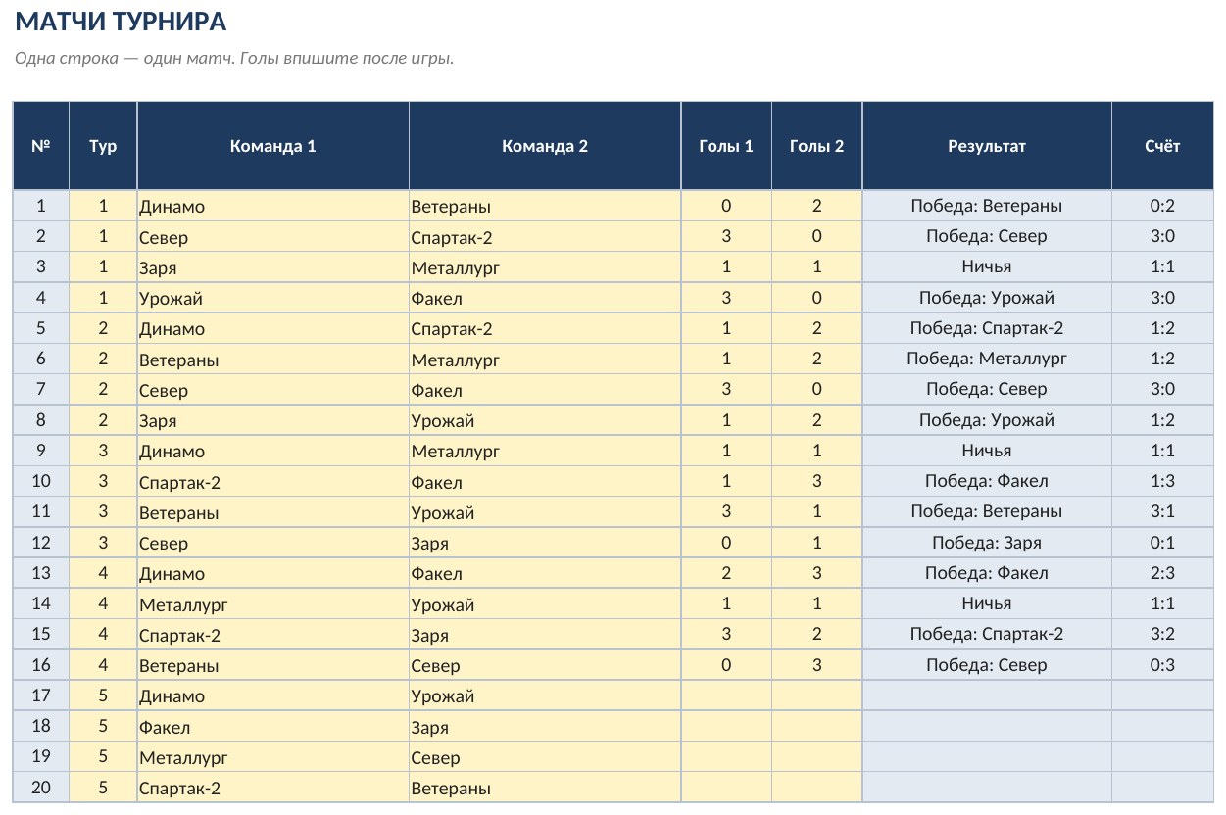The width and height of the screenshot is (1226, 815).
Task: Select the Победа: Металлург result cell
Action: coord(987,359)
